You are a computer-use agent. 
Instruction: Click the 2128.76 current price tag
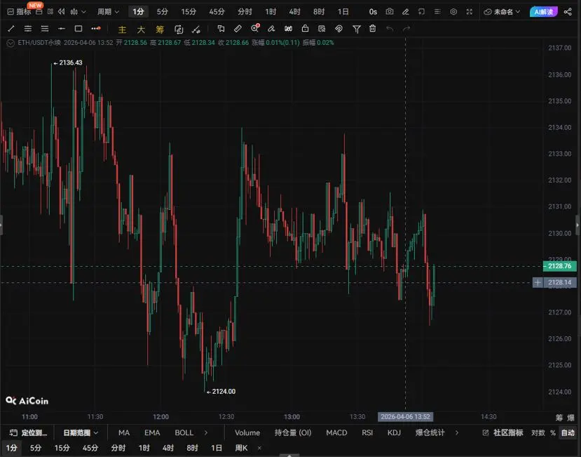(x=559, y=266)
